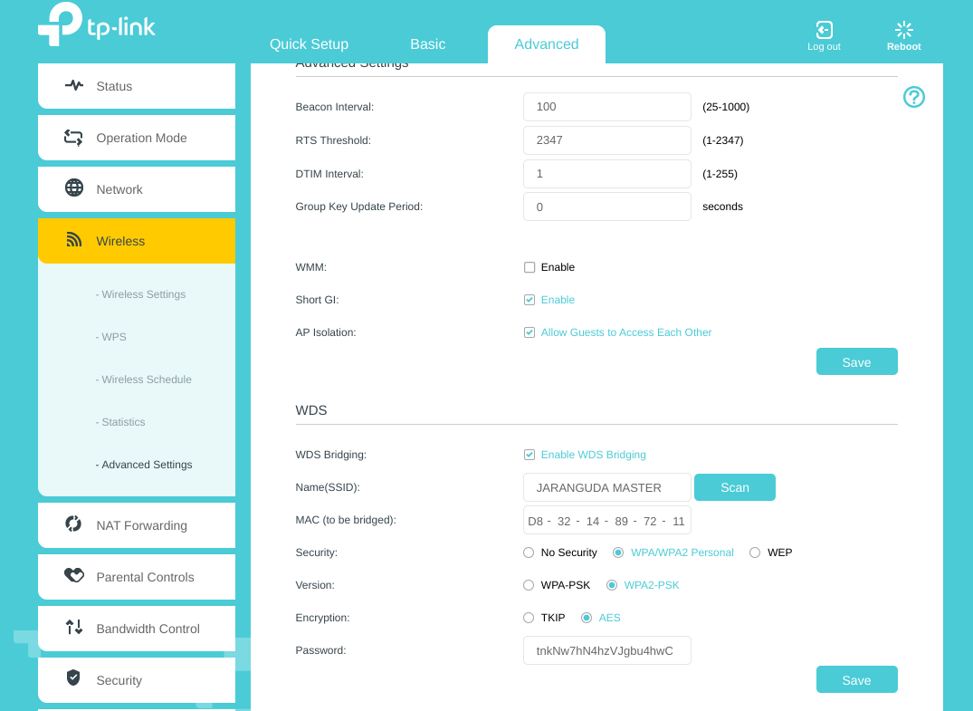Open the Network section in the sidebar
The height and width of the screenshot is (711, 973).
point(119,189)
